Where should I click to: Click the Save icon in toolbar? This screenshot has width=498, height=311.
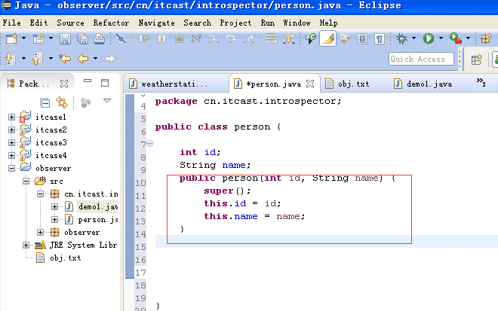coord(65,38)
